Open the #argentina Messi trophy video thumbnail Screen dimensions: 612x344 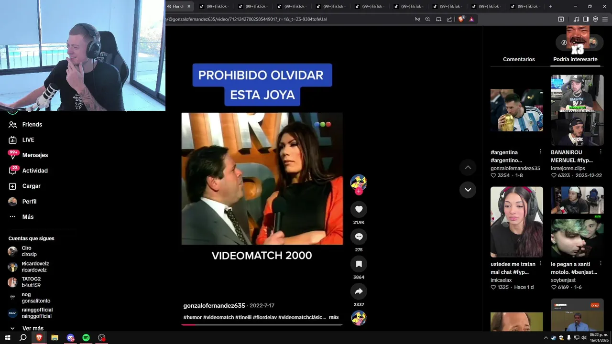516,110
